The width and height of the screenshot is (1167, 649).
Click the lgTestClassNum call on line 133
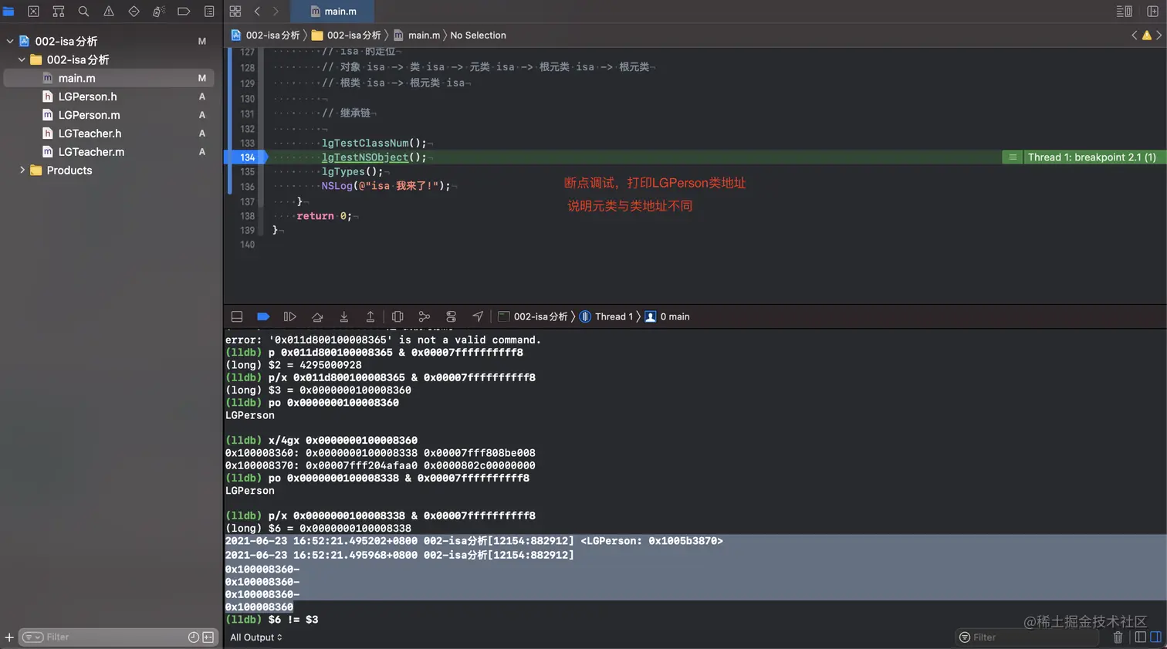[x=374, y=143]
